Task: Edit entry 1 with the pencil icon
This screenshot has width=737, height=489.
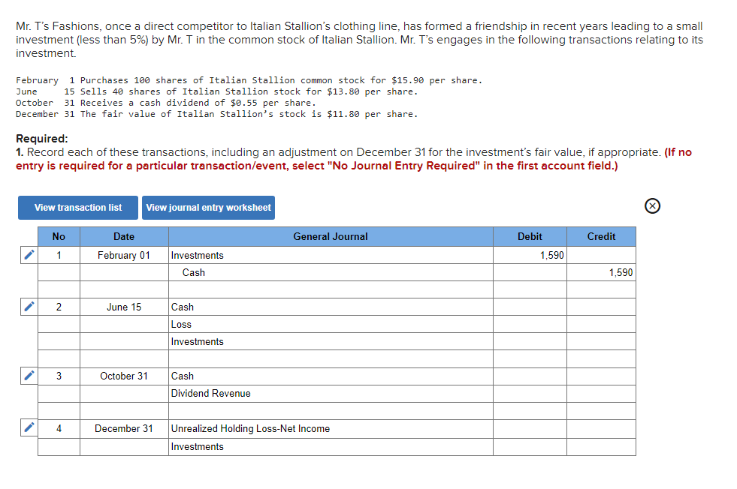Action: 29,255
